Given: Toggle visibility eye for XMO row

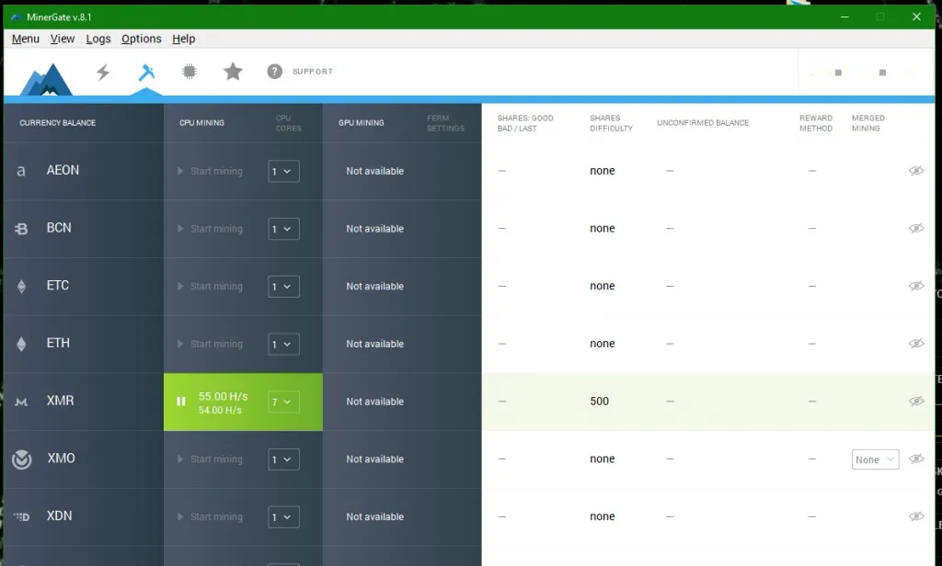Looking at the screenshot, I should tap(916, 458).
